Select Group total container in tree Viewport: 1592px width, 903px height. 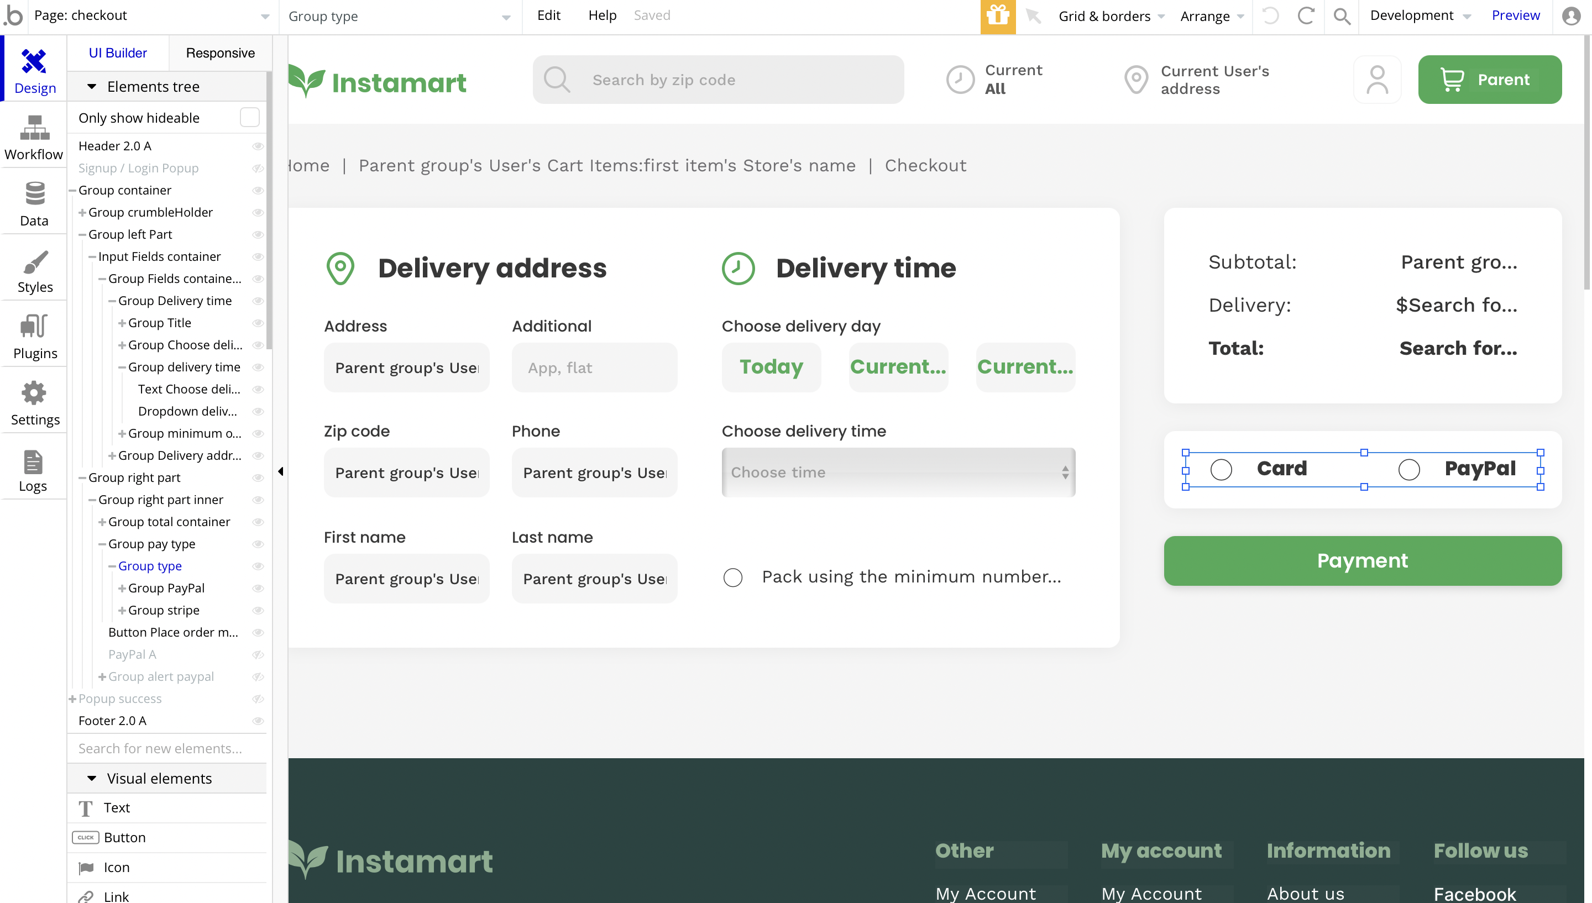click(x=169, y=522)
